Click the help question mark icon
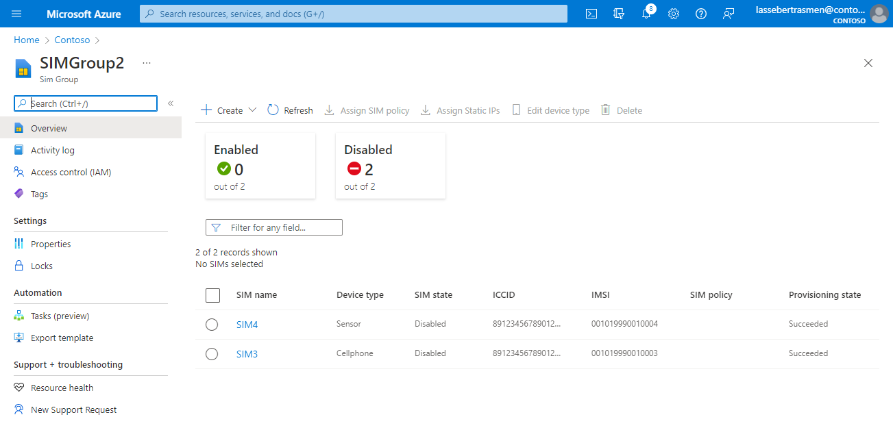This screenshot has height=441, width=893. tap(700, 14)
